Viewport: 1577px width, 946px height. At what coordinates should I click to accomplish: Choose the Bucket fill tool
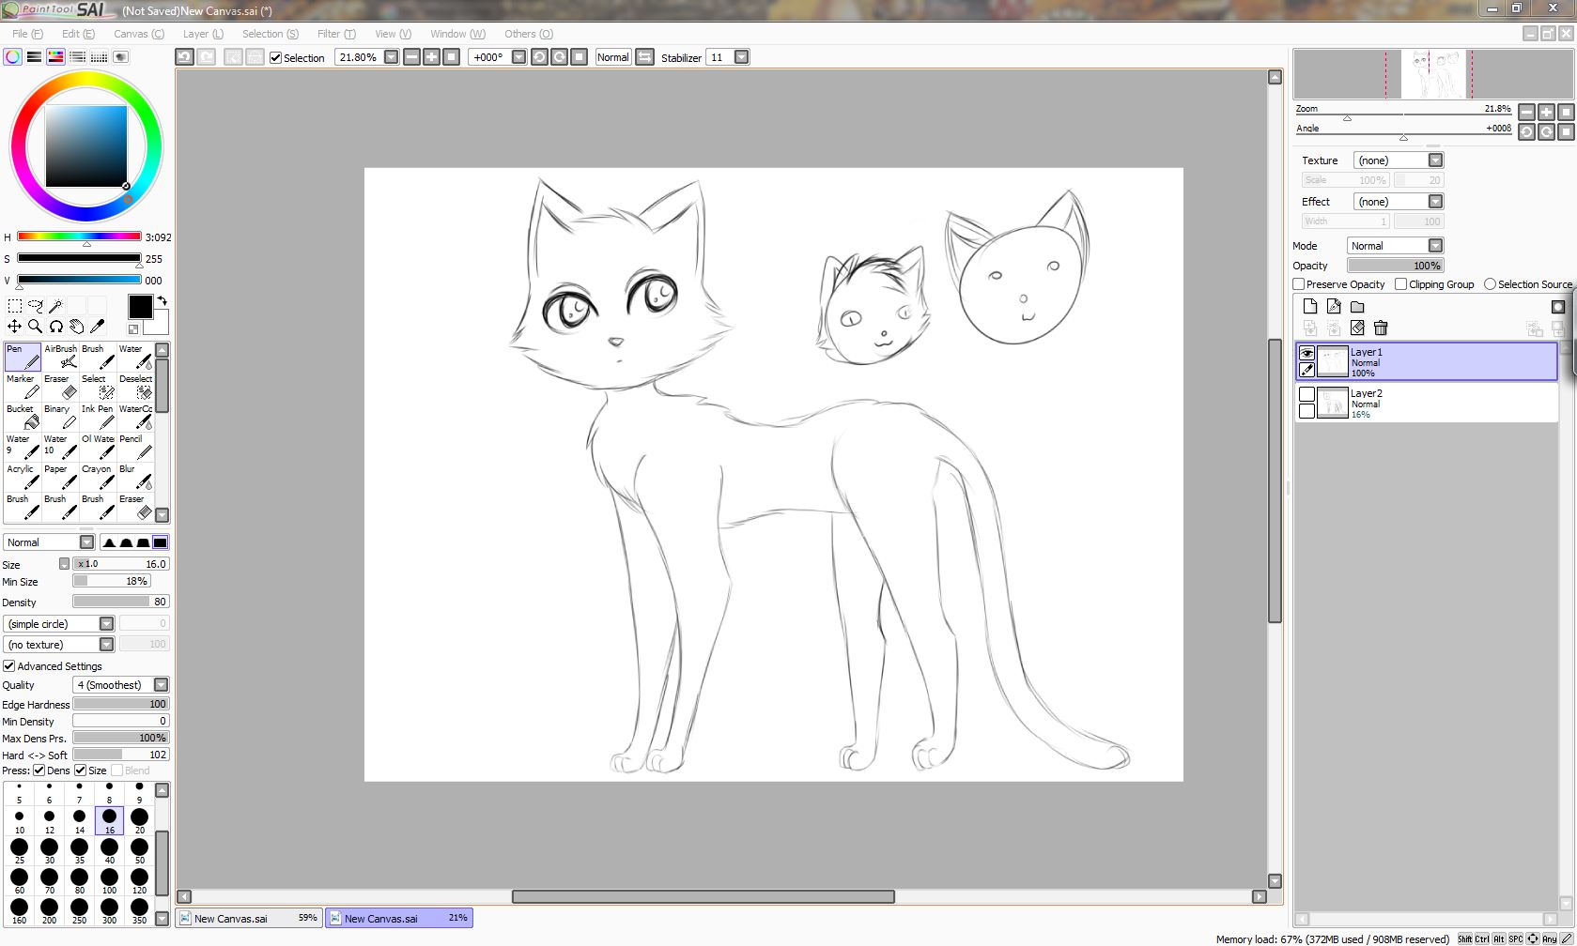[x=23, y=417]
